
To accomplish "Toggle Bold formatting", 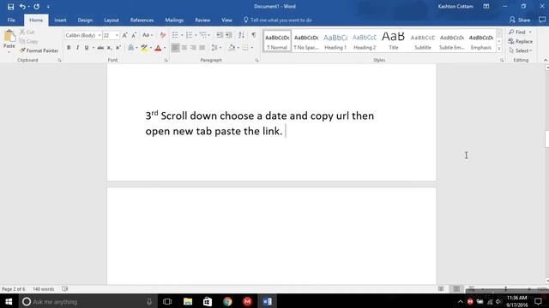I will pyautogui.click(x=69, y=48).
